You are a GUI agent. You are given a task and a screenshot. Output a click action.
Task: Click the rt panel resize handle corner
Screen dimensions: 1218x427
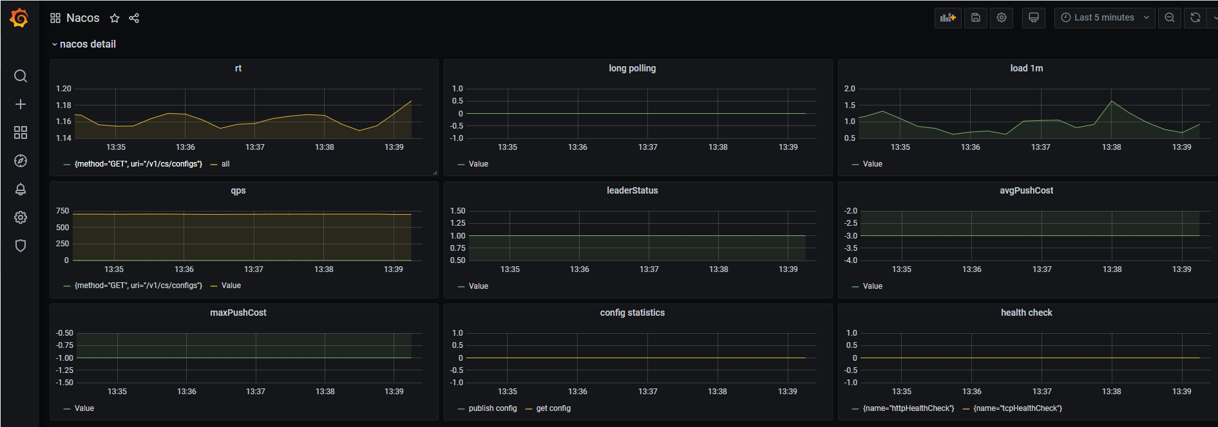(x=435, y=172)
